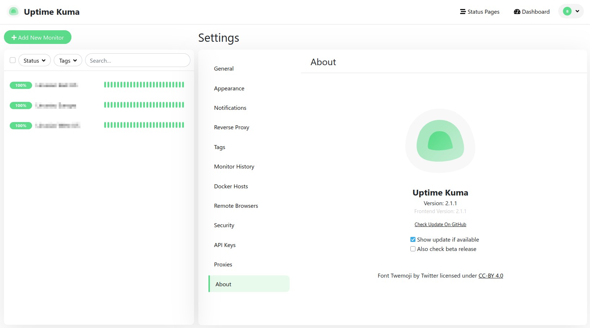Open the CC-BY 4.0 license link
Image resolution: width=590 pixels, height=328 pixels.
tap(490, 276)
